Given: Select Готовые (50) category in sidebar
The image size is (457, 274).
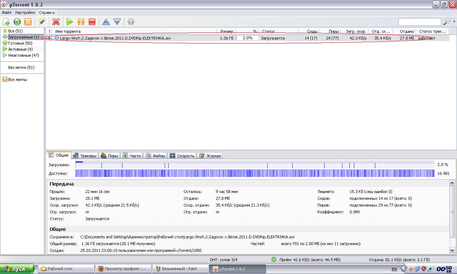Looking at the screenshot, I should pyautogui.click(x=20, y=43).
